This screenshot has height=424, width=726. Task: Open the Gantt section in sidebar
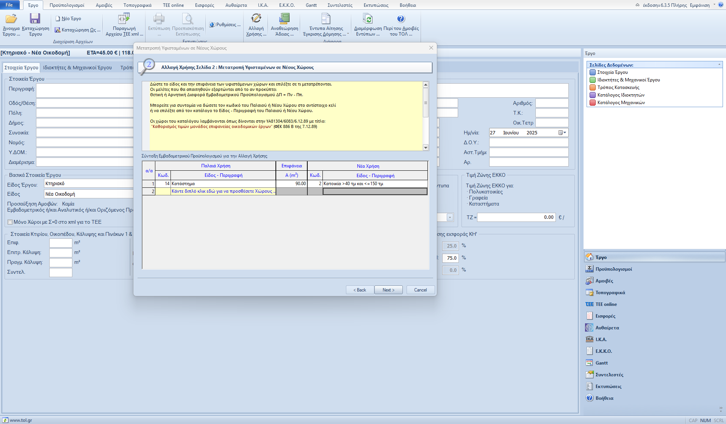(601, 363)
